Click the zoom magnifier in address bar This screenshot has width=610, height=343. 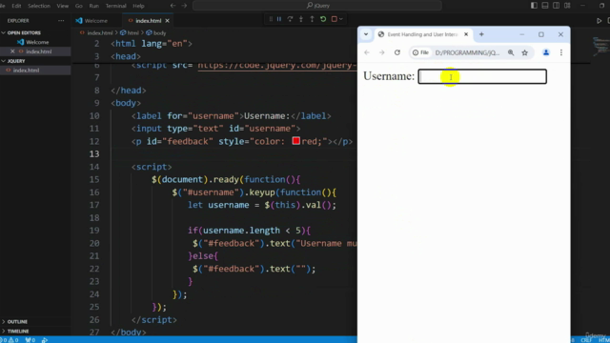[x=511, y=52]
